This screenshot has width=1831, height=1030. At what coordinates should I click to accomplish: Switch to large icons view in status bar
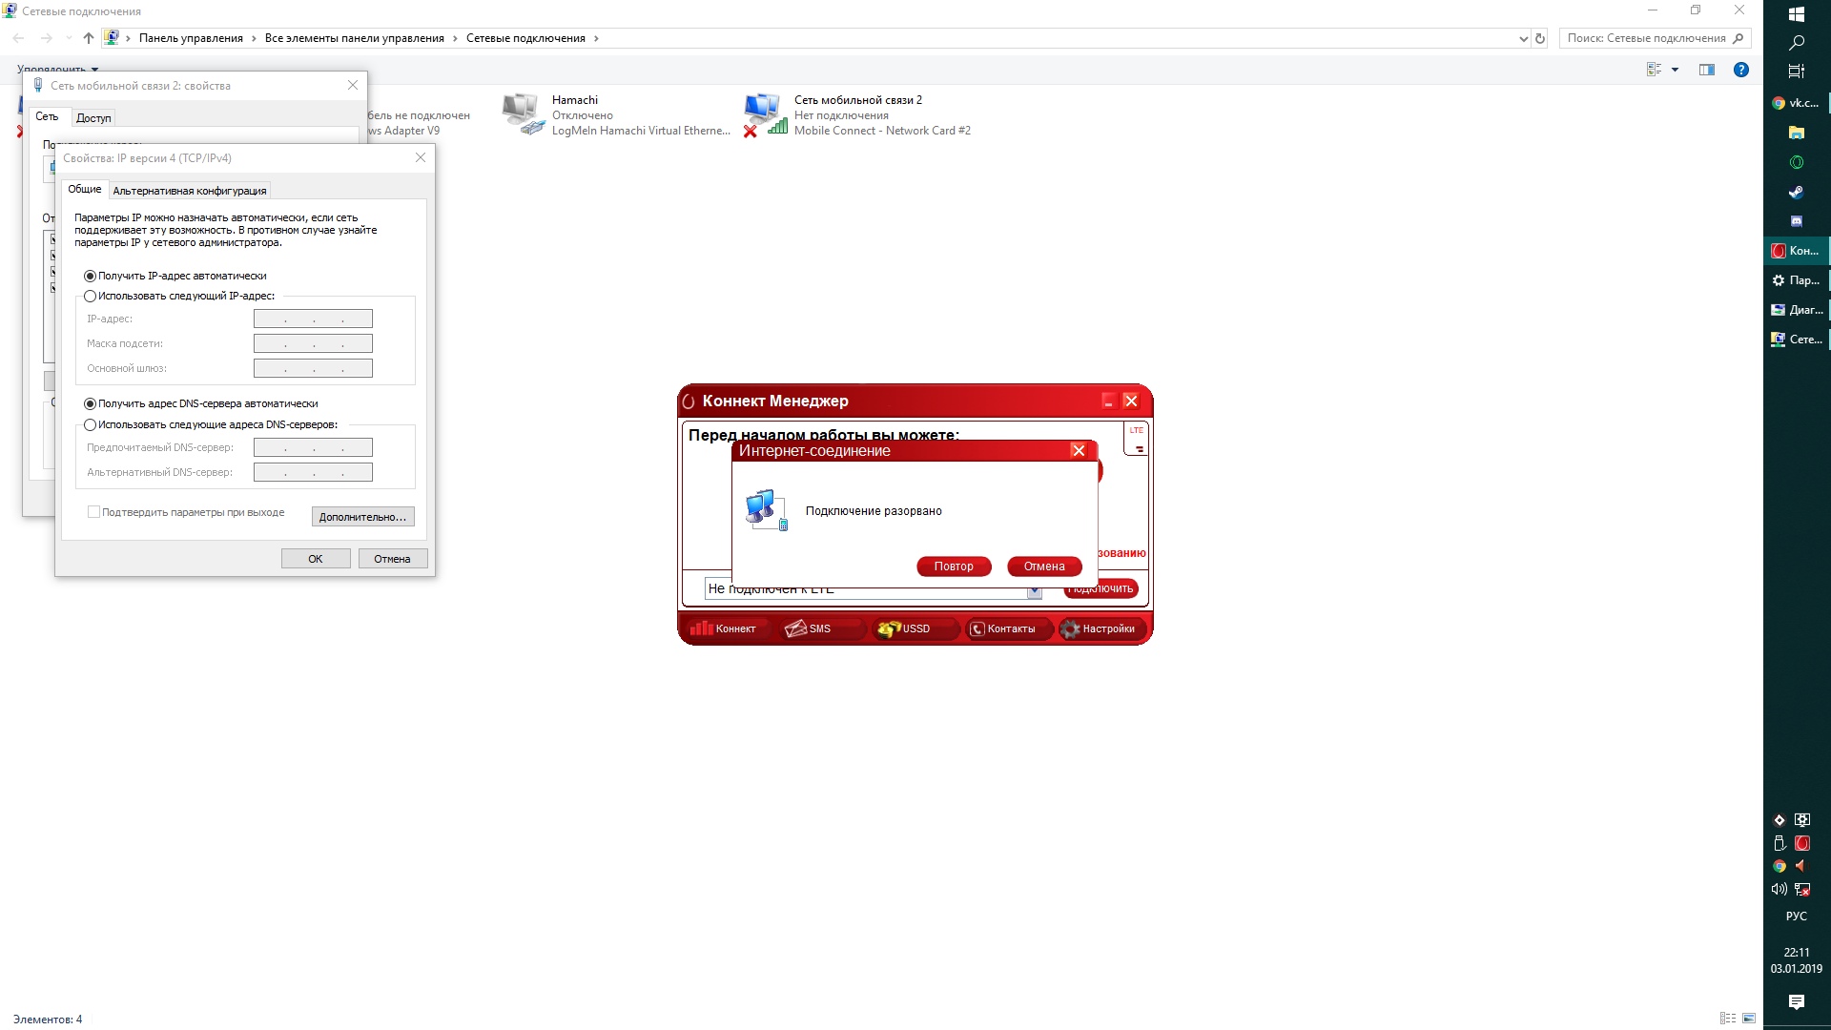(1749, 1019)
